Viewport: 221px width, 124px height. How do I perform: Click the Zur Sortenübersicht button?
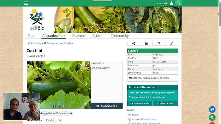point(140,104)
